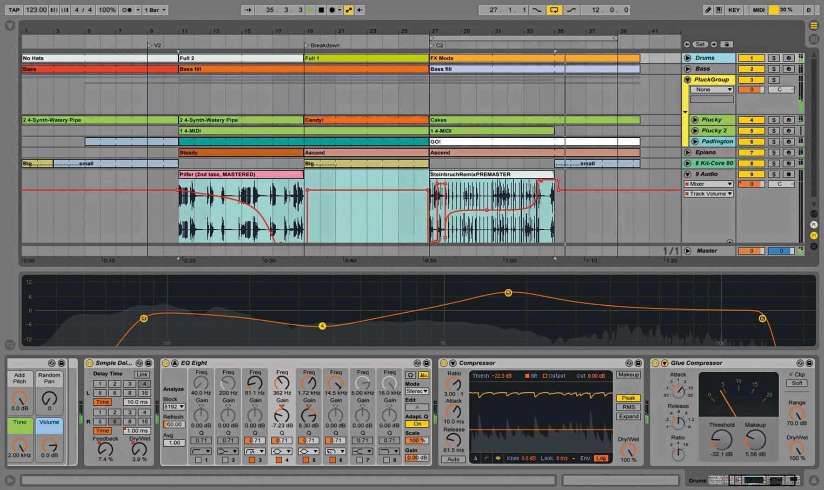824x490 pixels.
Task: Open the Track Volume automation chooser
Action: [x=708, y=194]
